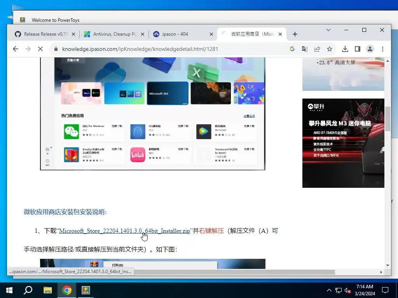Click the Microsoft Store screenshot image
Image resolution: width=398 pixels, height=298 pixels.
point(152,114)
